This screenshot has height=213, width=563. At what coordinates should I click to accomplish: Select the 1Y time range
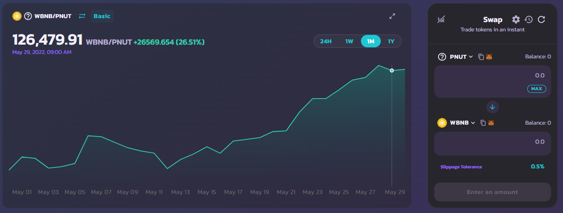coord(391,41)
